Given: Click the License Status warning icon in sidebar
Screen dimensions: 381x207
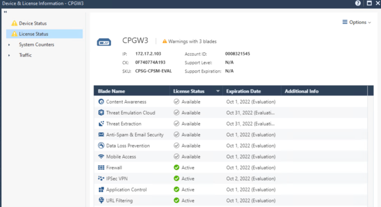Looking at the screenshot, I should (15, 34).
